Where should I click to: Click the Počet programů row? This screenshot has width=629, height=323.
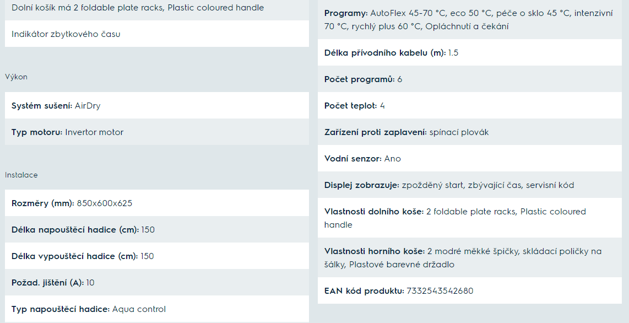point(470,79)
